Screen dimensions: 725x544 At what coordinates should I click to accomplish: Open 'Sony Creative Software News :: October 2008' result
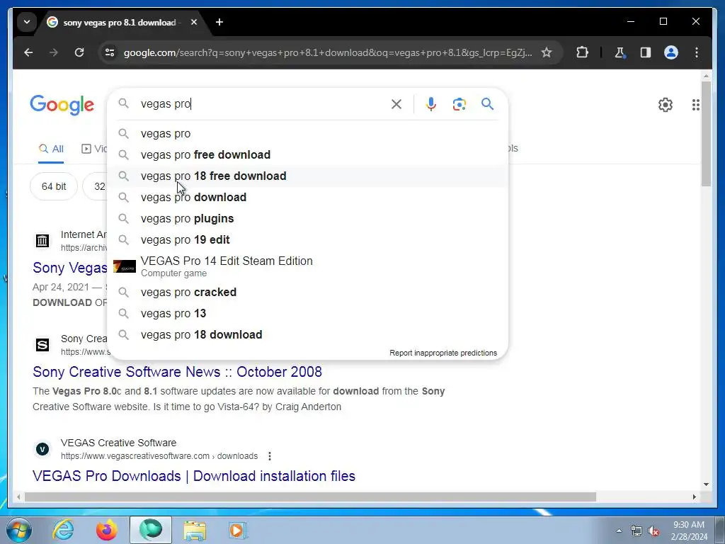pos(177,372)
